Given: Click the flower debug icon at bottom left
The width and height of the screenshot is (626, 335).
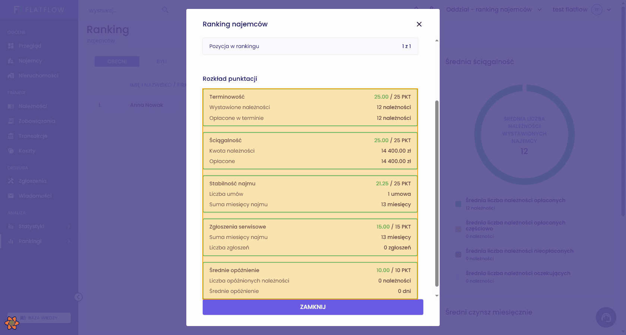Looking at the screenshot, I should tap(12, 323).
